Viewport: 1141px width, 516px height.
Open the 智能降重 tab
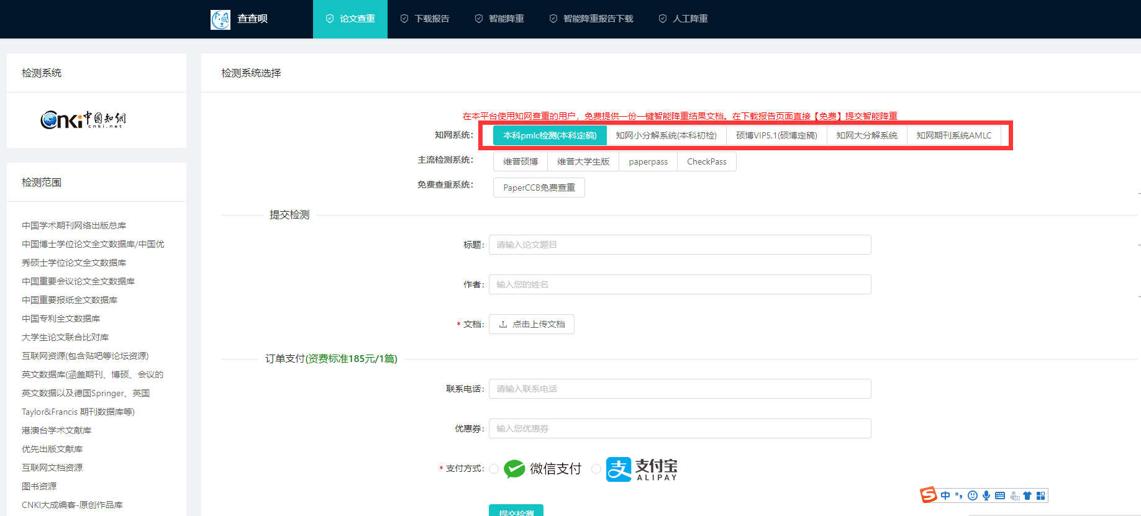[499, 19]
